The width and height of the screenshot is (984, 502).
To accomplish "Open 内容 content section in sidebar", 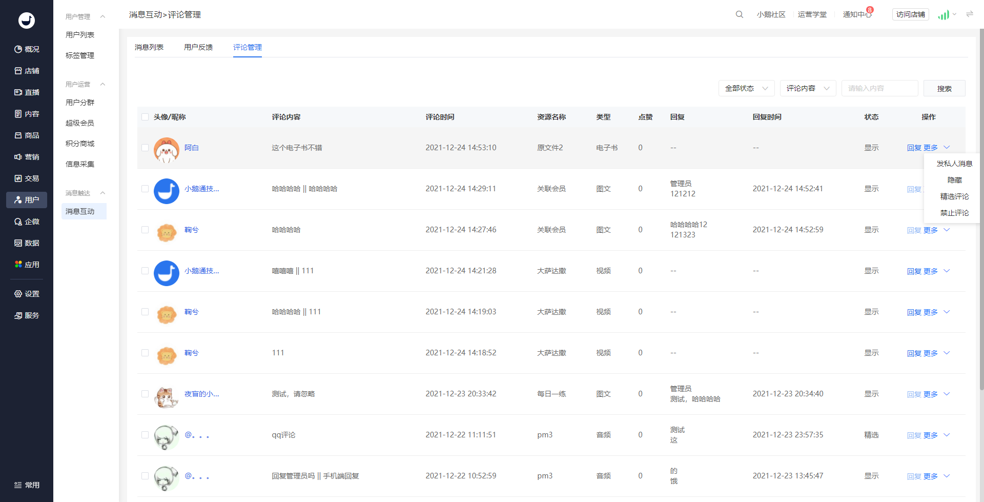I will point(27,114).
